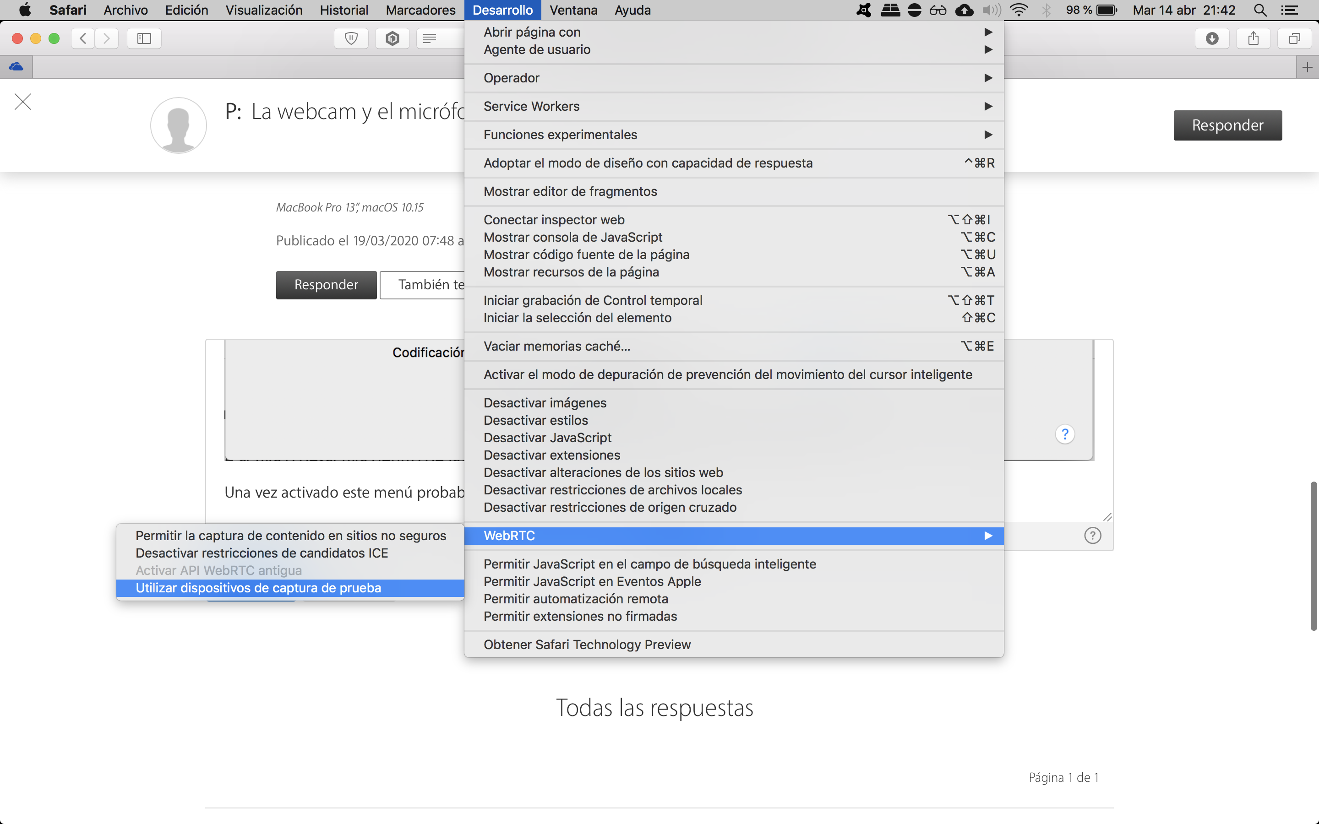
Task: Click the Share toolbar icon
Action: 1253,38
